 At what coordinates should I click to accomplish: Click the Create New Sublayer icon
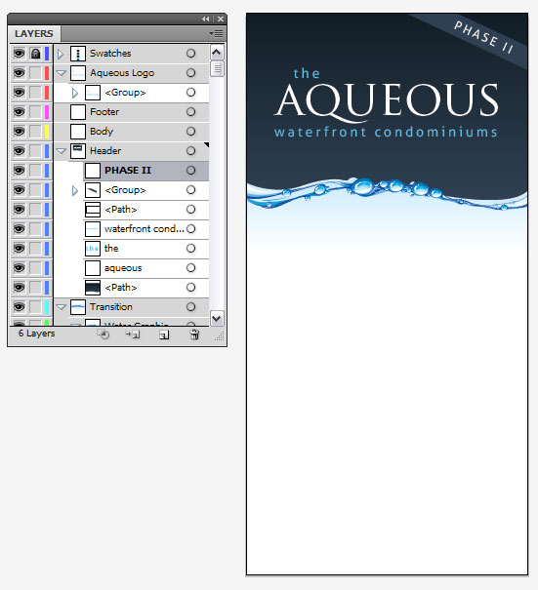click(133, 334)
